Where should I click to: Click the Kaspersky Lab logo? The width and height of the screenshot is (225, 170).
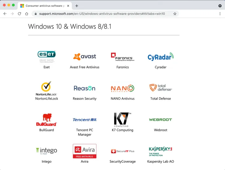coord(161,151)
